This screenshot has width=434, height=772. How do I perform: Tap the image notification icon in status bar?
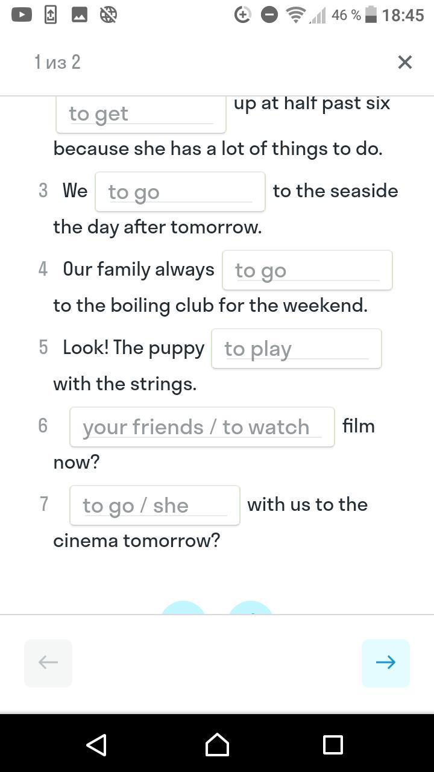coord(80,14)
